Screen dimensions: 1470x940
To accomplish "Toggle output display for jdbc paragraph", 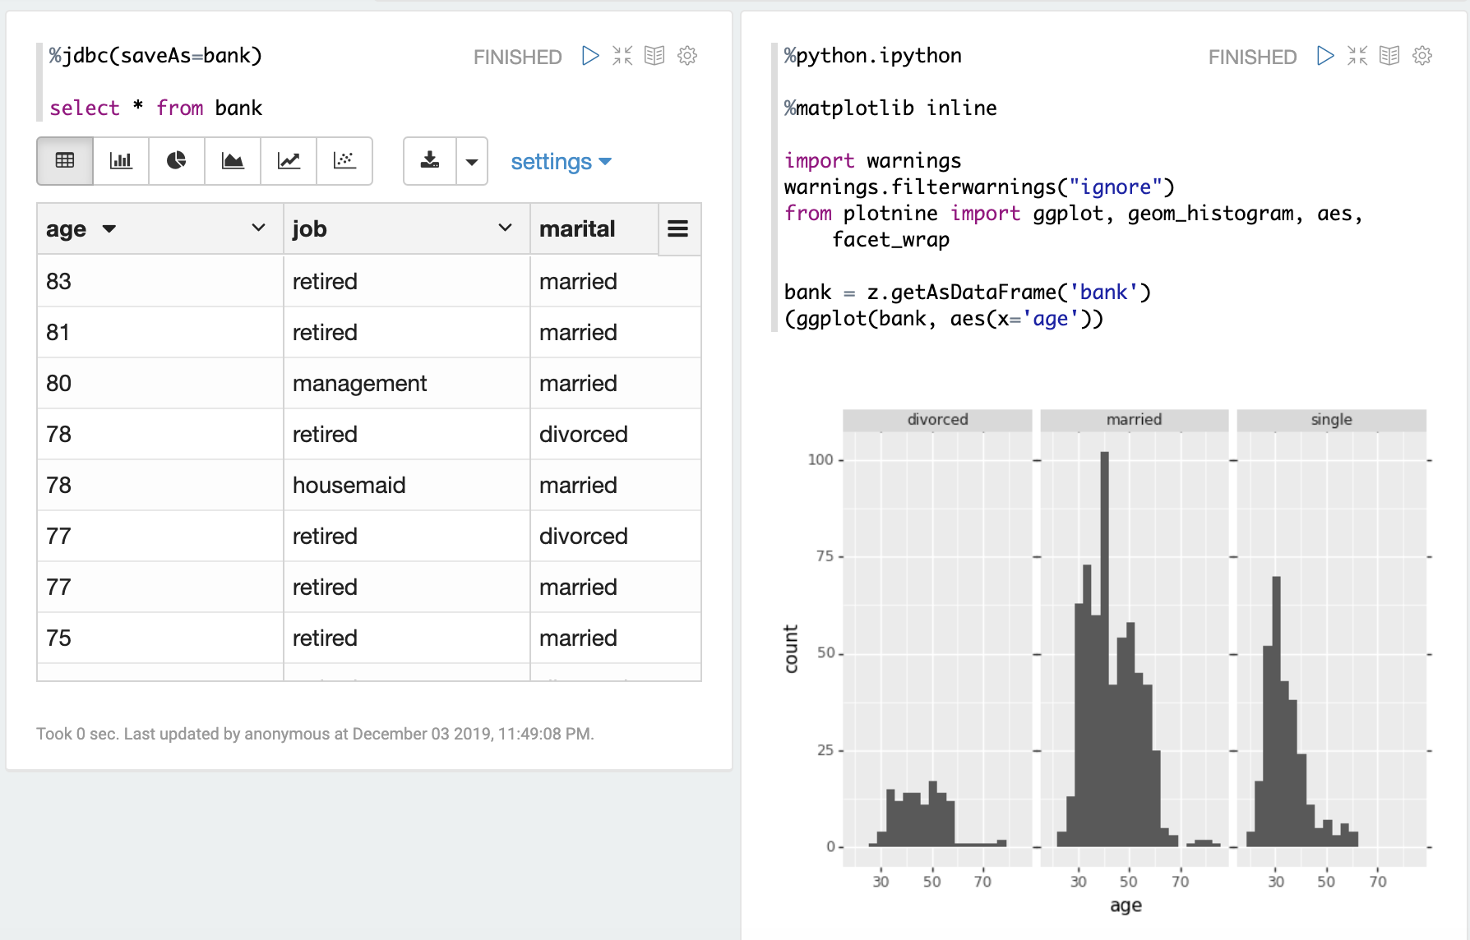I will 654,56.
